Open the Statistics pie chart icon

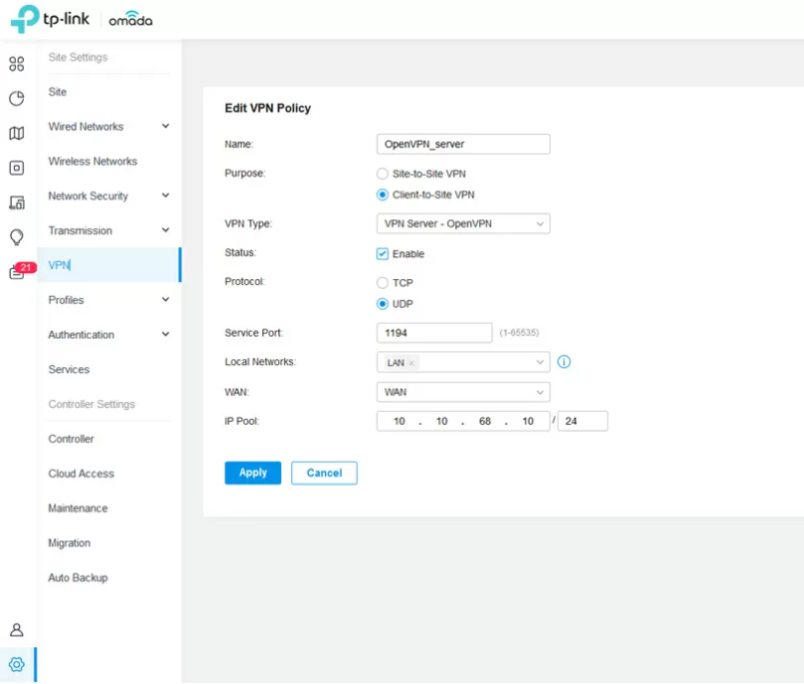pyautogui.click(x=16, y=98)
